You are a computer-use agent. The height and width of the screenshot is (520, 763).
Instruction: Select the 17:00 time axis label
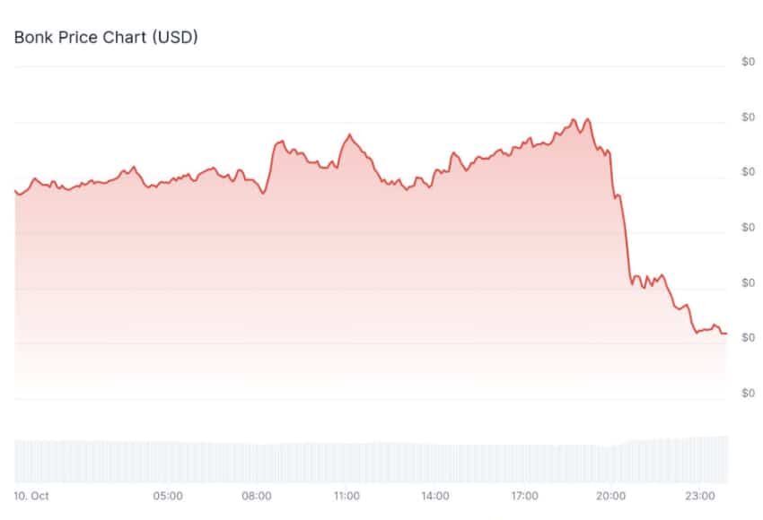point(524,496)
